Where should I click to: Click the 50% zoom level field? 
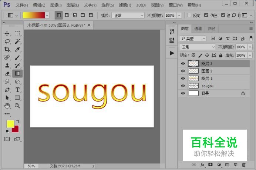pos(31,166)
